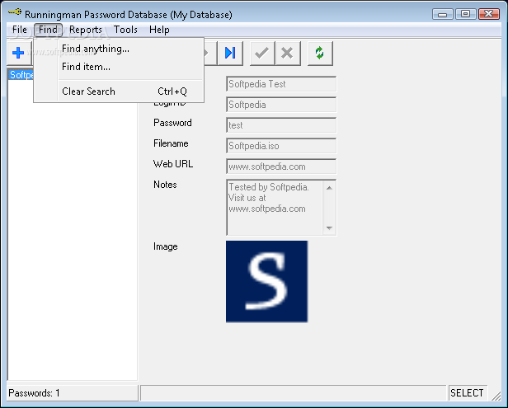Click the checkmark save-changes icon
Screen dimensions: 508x408
(x=261, y=53)
